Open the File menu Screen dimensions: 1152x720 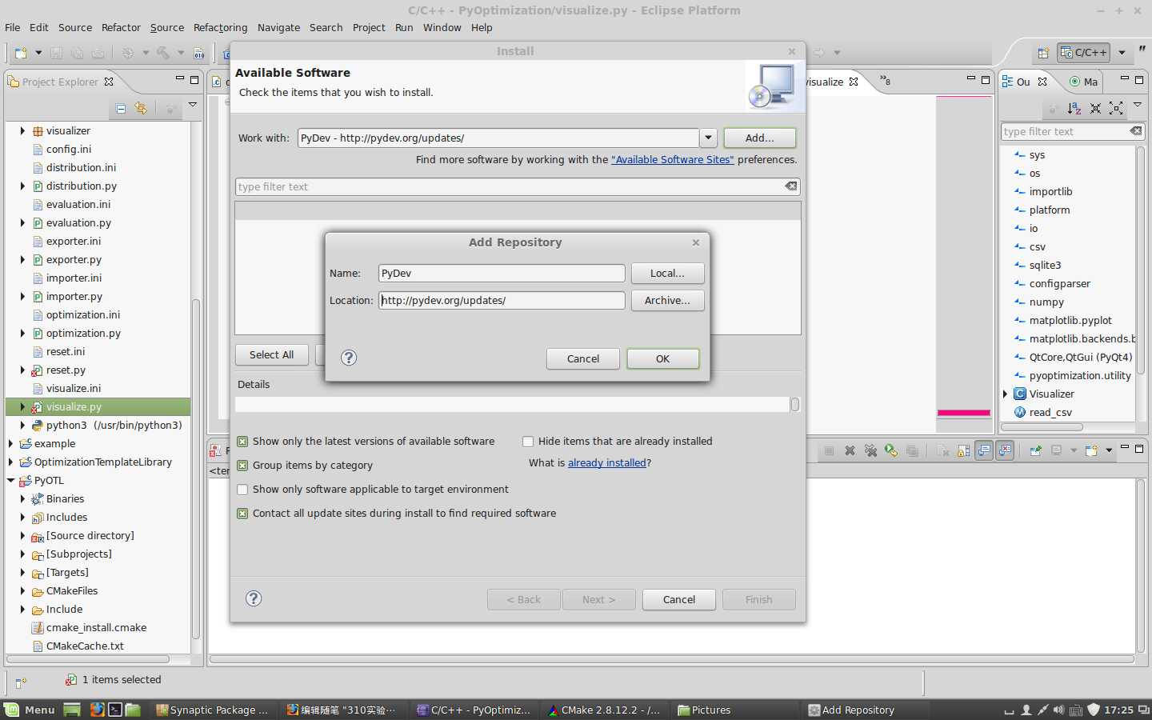click(13, 27)
